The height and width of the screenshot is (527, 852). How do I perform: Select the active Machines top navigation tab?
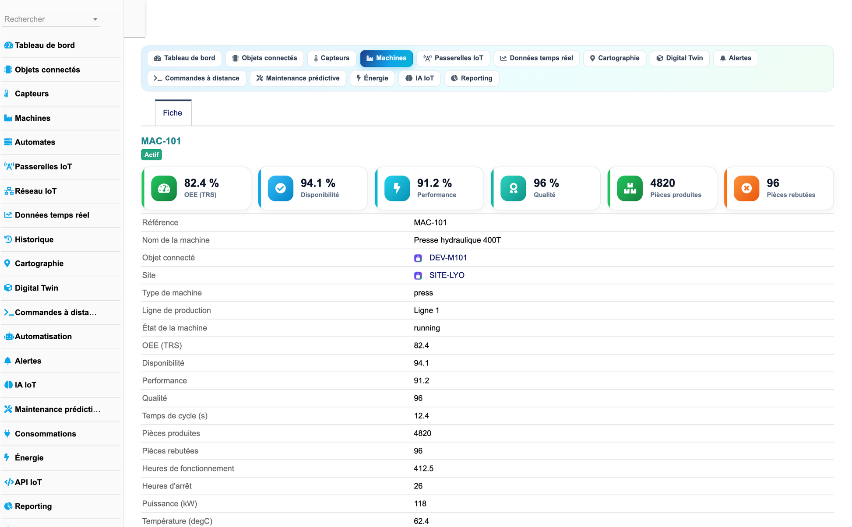pos(386,58)
